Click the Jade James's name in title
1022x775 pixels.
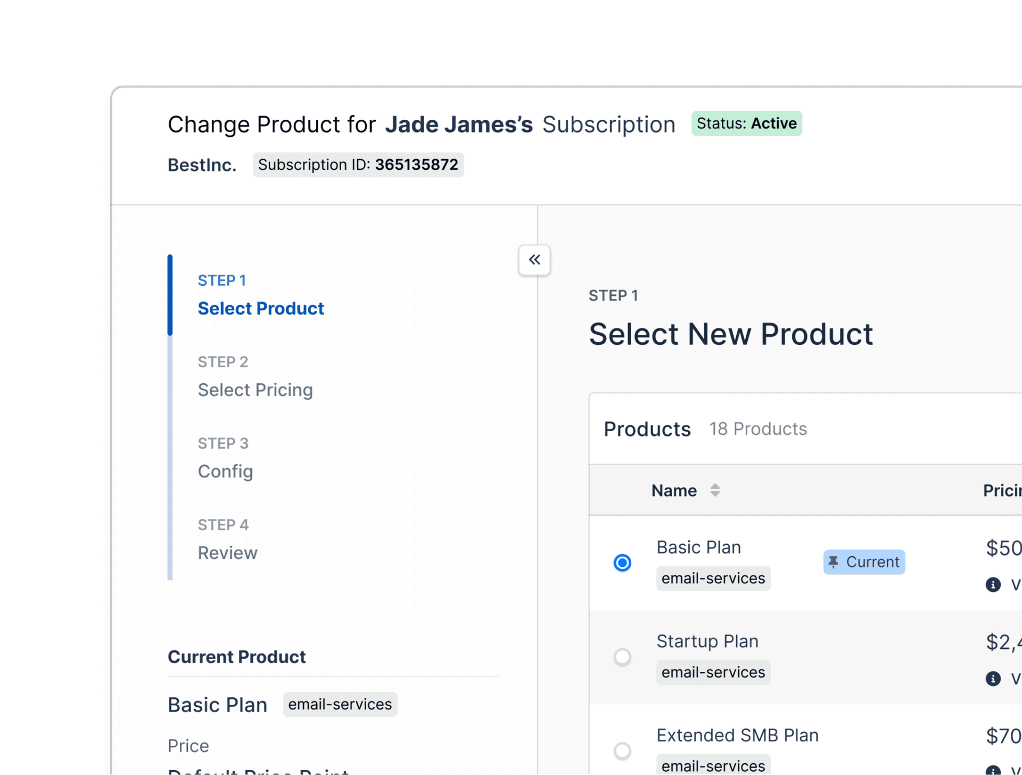pos(459,125)
